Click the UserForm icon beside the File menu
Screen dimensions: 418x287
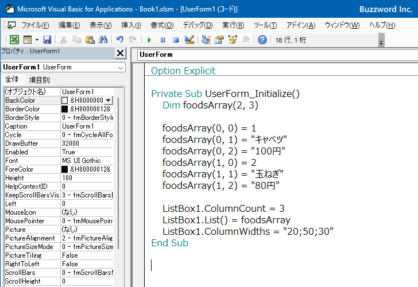tap(11, 25)
